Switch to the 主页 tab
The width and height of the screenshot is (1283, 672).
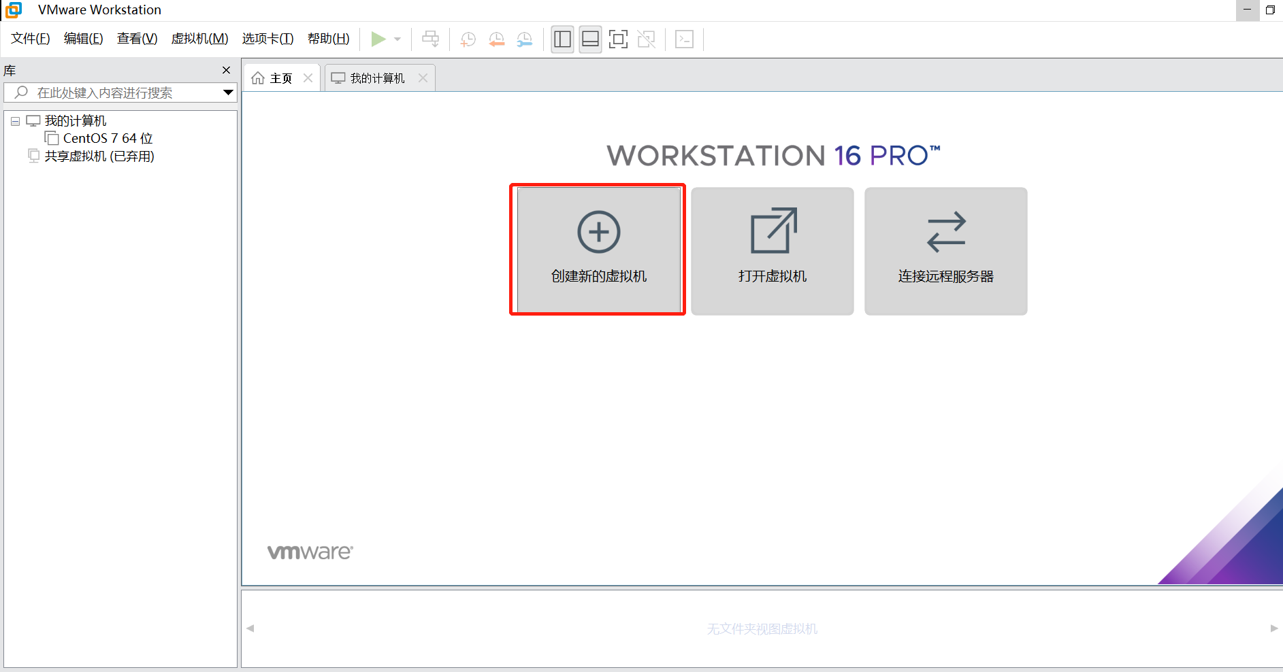tap(281, 78)
